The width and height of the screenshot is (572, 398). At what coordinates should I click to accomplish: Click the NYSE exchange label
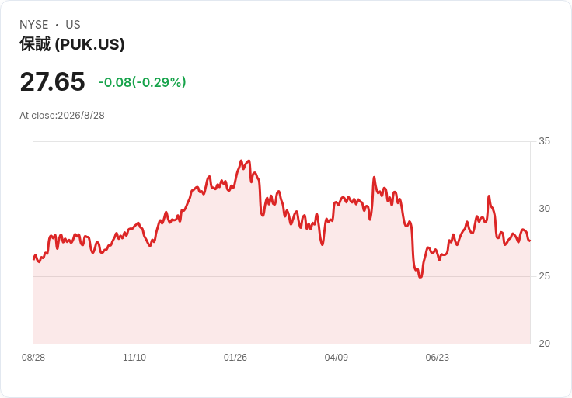(x=34, y=25)
